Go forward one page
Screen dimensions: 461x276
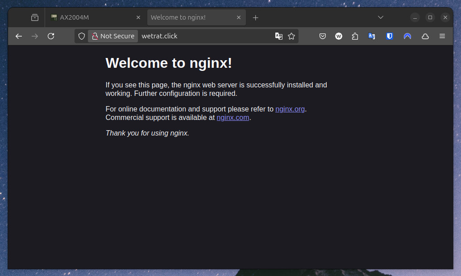(x=35, y=36)
